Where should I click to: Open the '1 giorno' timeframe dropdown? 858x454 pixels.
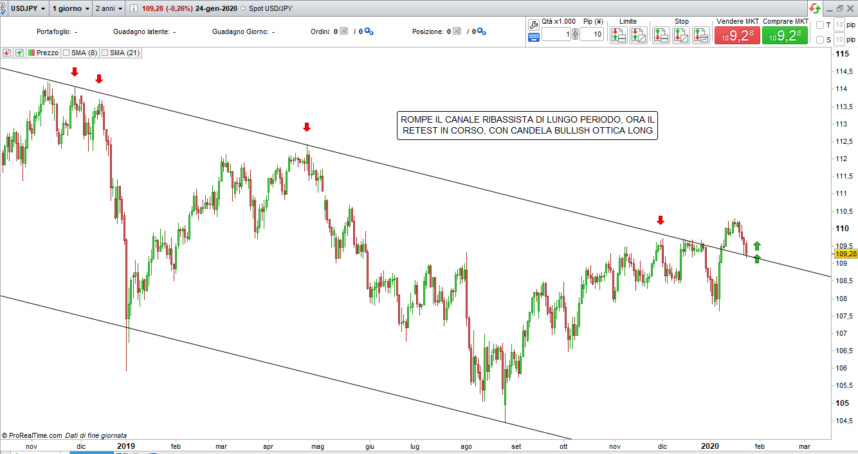coord(71,9)
